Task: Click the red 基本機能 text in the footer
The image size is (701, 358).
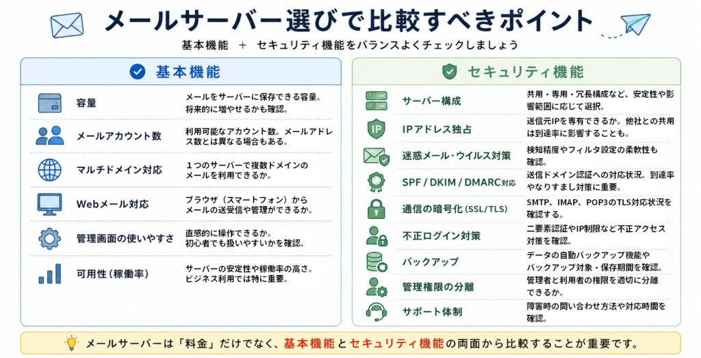Action: pos(309,344)
